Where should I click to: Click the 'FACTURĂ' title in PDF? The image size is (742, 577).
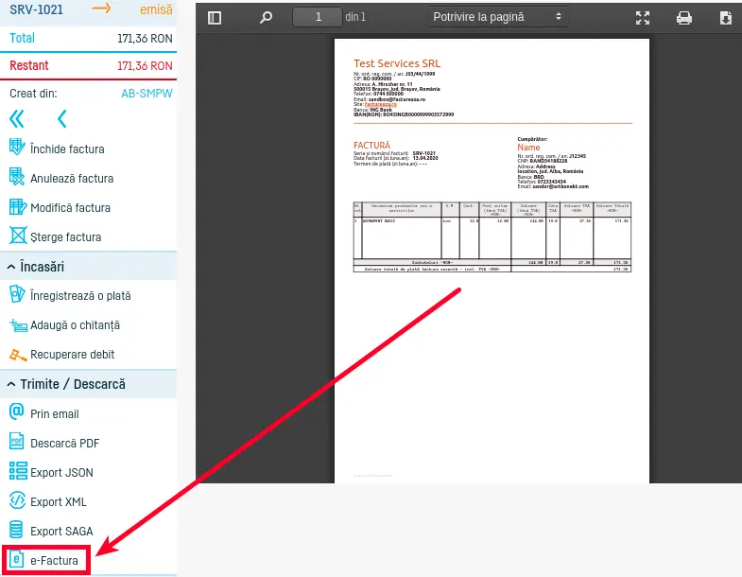click(371, 146)
